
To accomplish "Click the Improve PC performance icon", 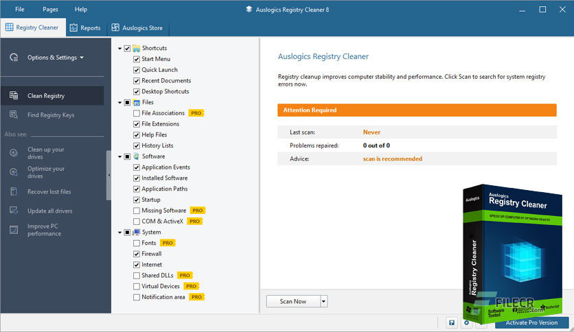I will click(x=14, y=230).
